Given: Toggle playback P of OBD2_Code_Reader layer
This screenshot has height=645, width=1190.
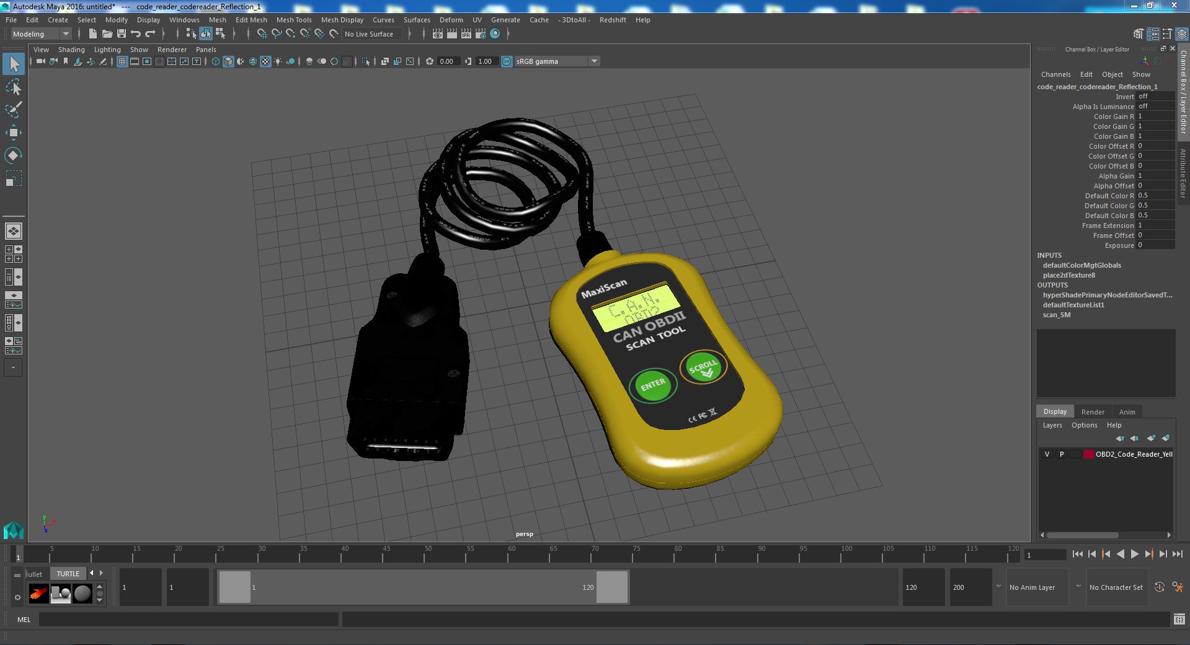Looking at the screenshot, I should (x=1061, y=454).
